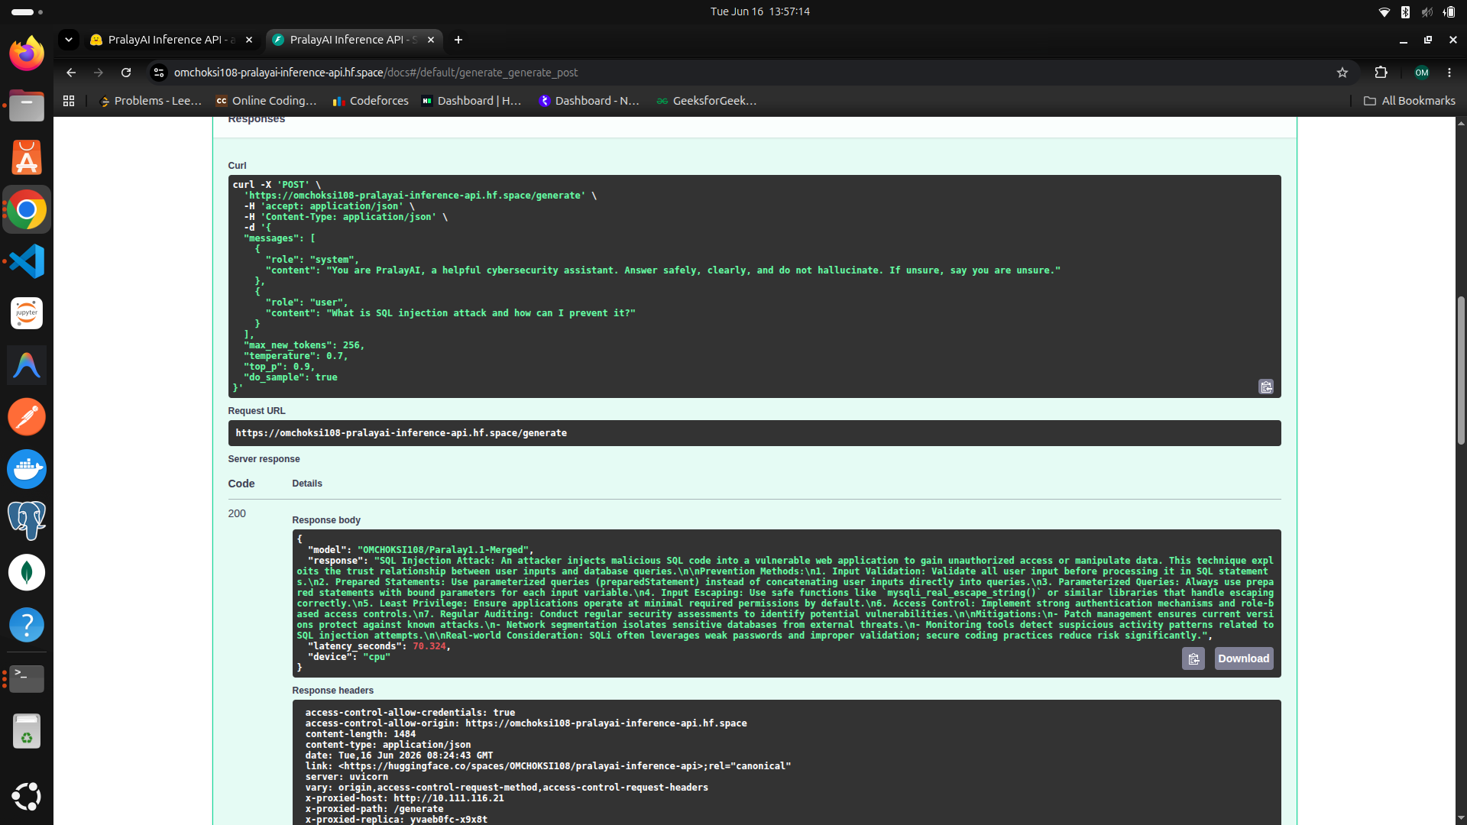Open Dashboard - N... bookmark
This screenshot has width=1467, height=825.
click(x=589, y=101)
